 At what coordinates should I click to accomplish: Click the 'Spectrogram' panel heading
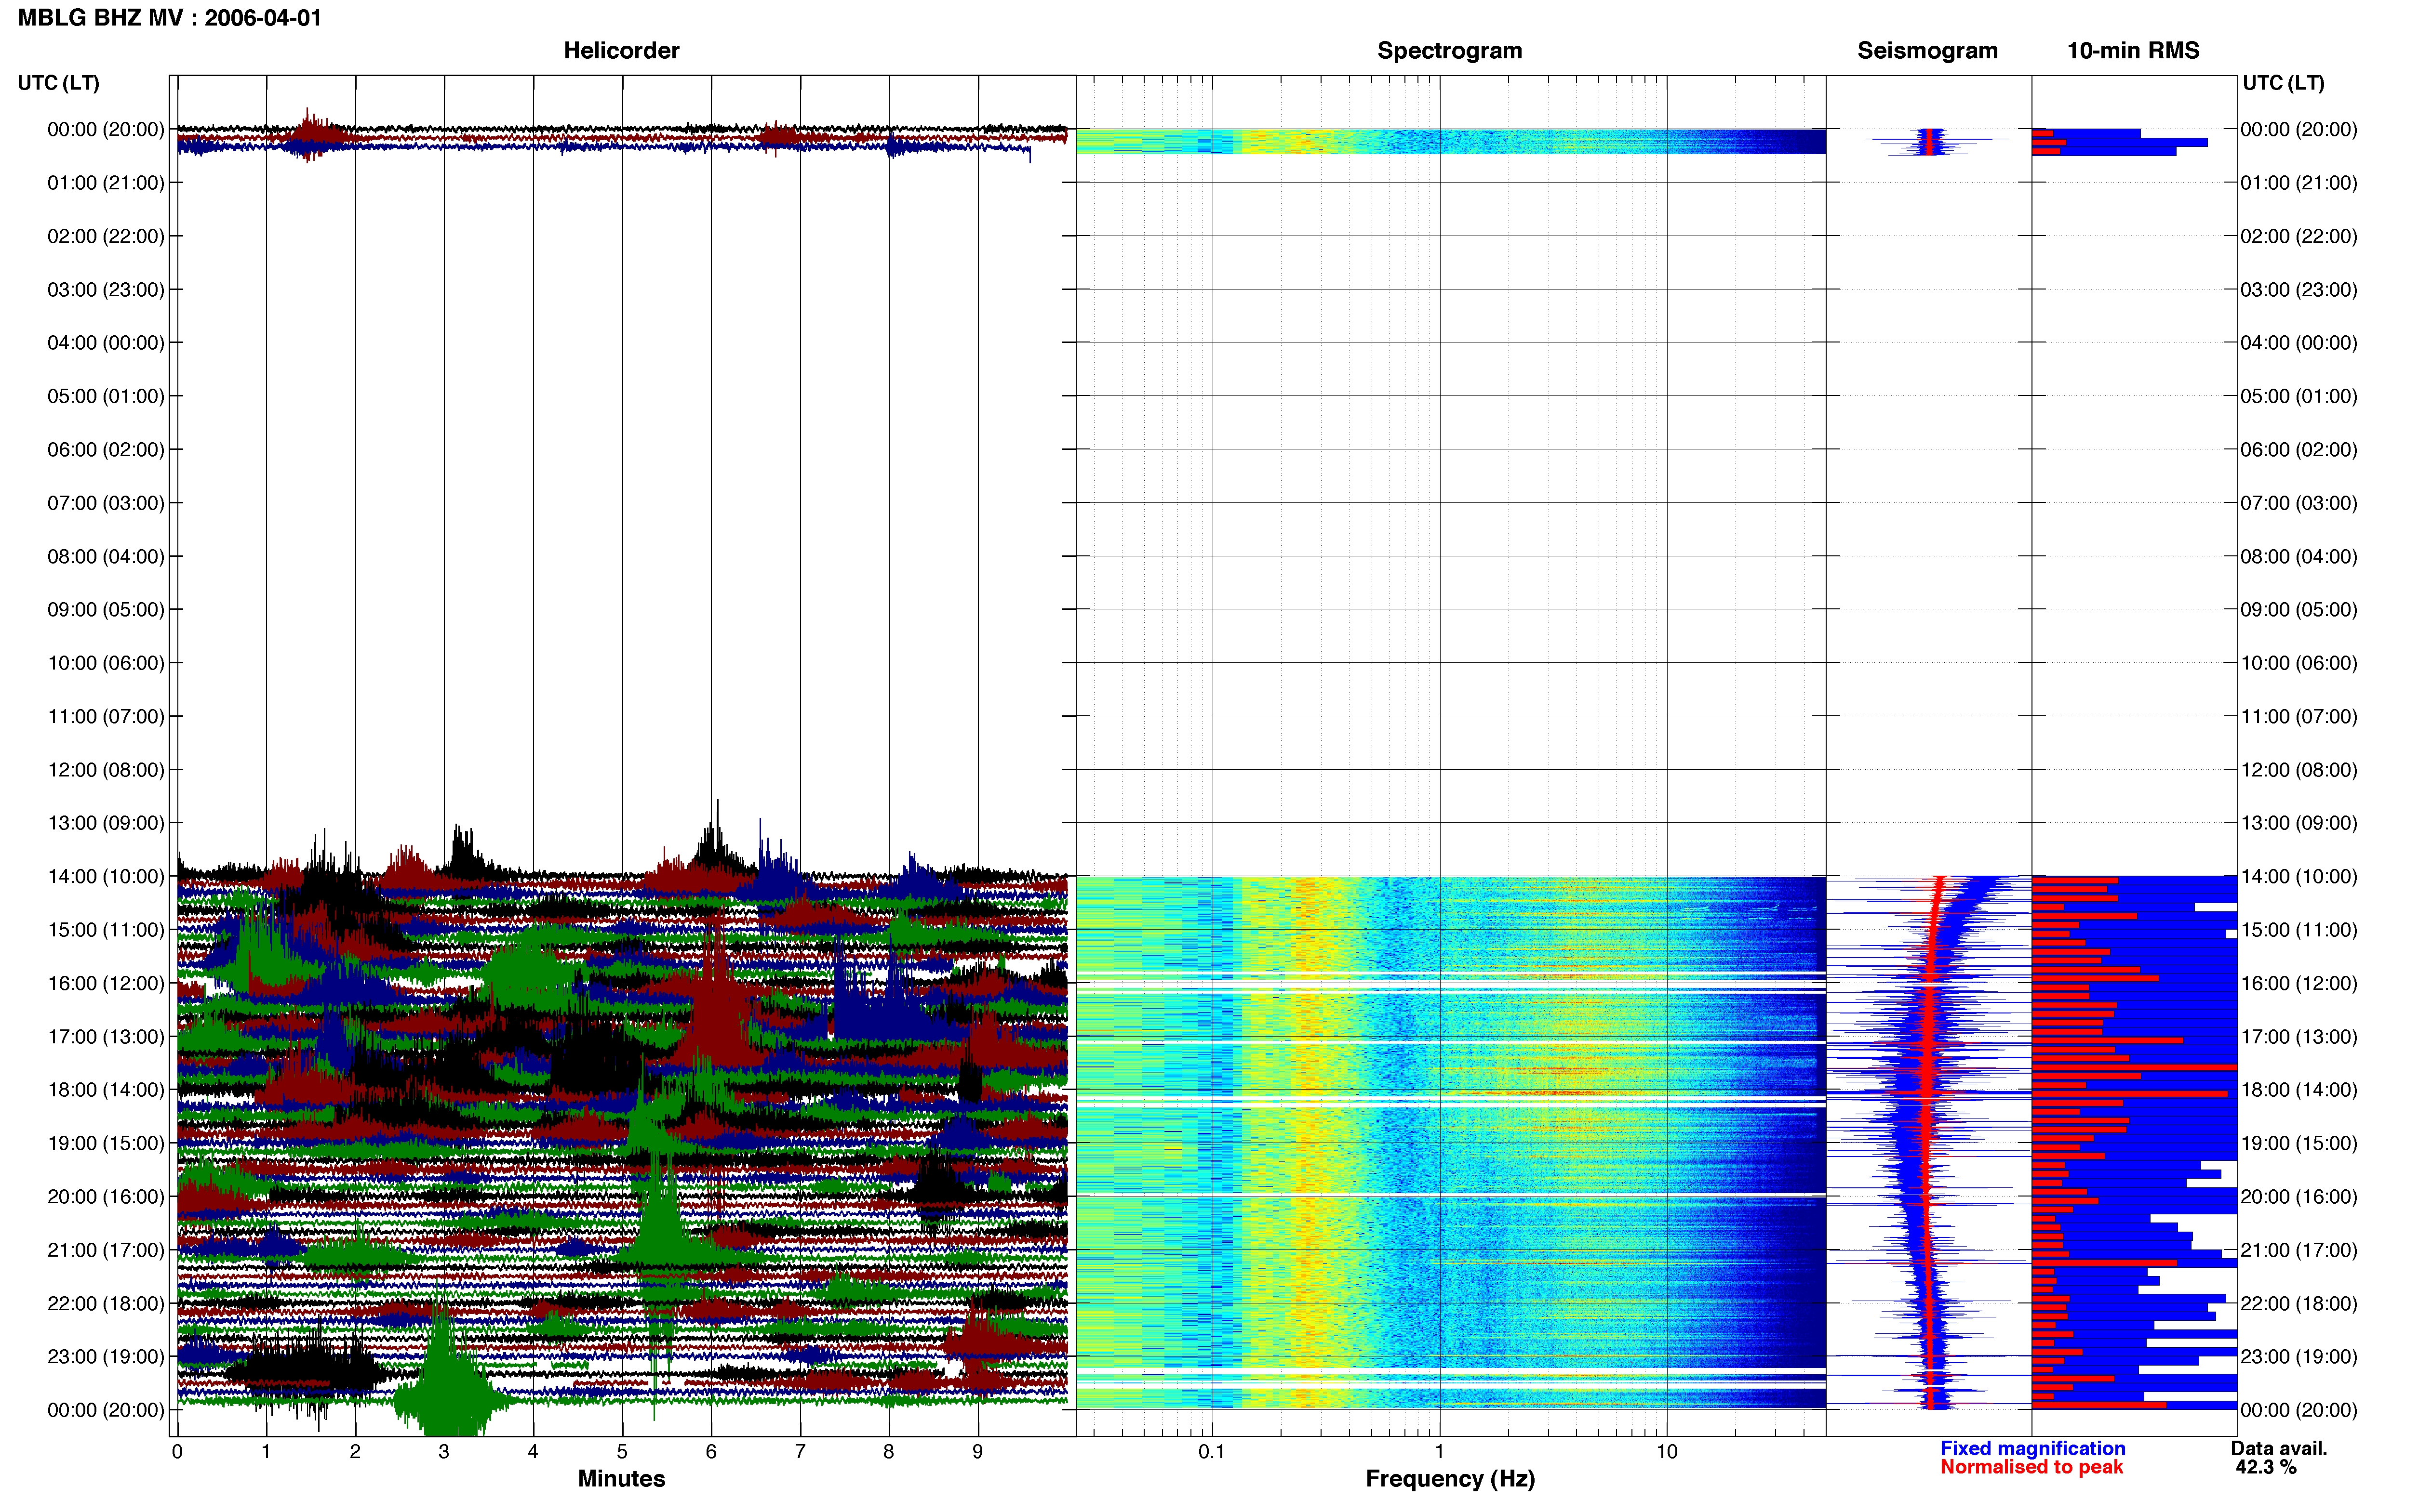tap(1450, 51)
